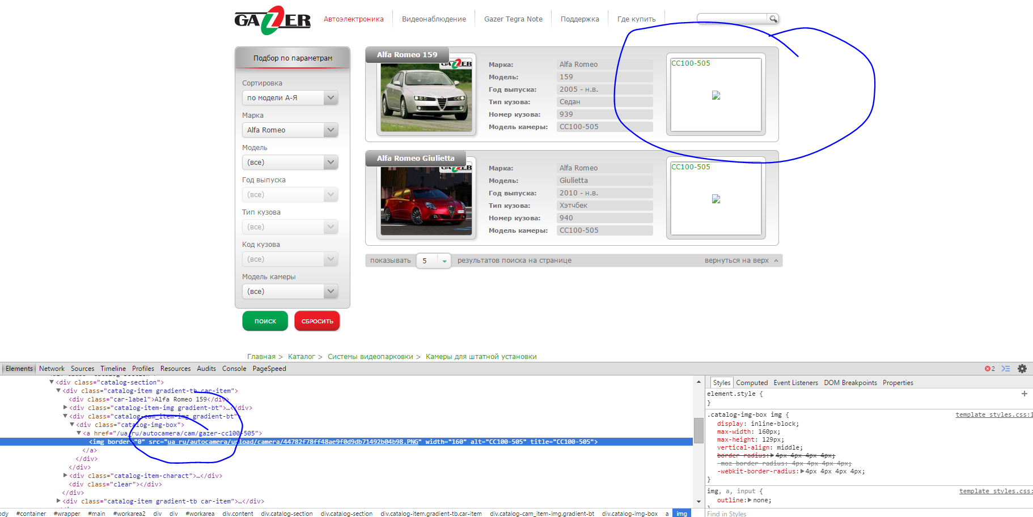Switch to the Properties tab

coord(898,383)
